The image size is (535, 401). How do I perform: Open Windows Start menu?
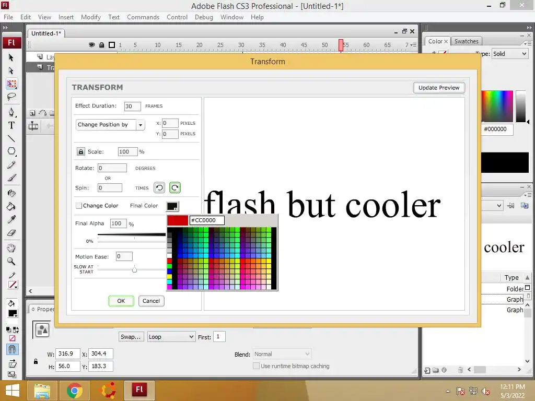pos(13,391)
